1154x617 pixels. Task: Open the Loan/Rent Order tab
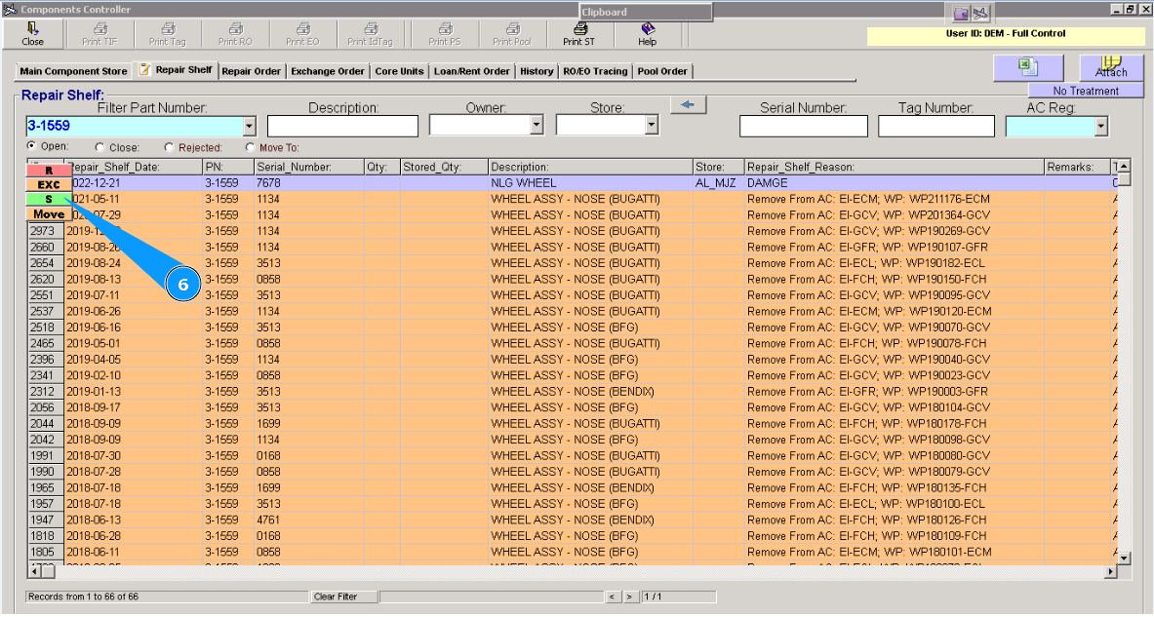472,71
